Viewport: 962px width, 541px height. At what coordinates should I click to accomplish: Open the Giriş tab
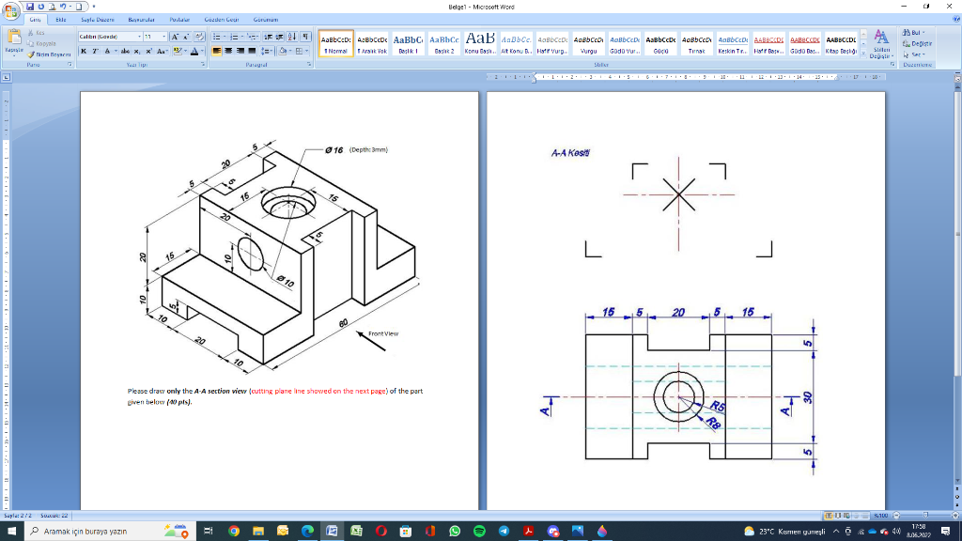tap(35, 20)
